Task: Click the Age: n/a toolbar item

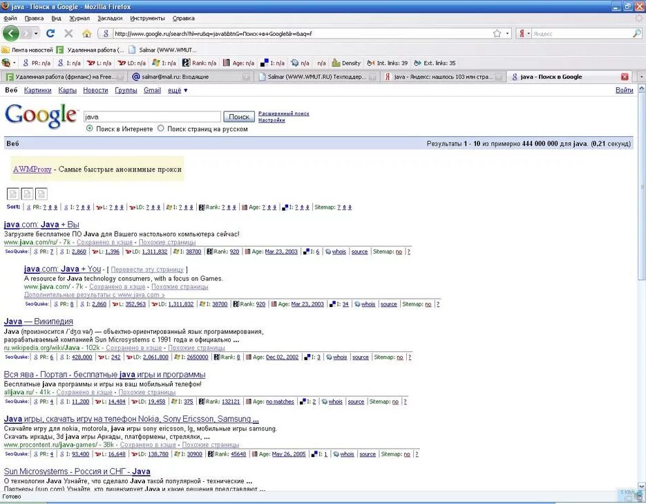Action: (x=238, y=63)
